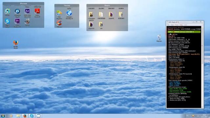Launch Adobe Premiere Pro shortcut
The height and width of the screenshot is (118, 210).
click(x=17, y=21)
